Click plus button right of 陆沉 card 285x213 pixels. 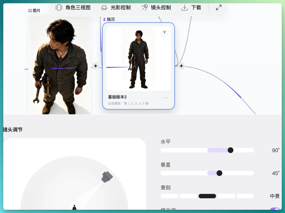pos(181,66)
